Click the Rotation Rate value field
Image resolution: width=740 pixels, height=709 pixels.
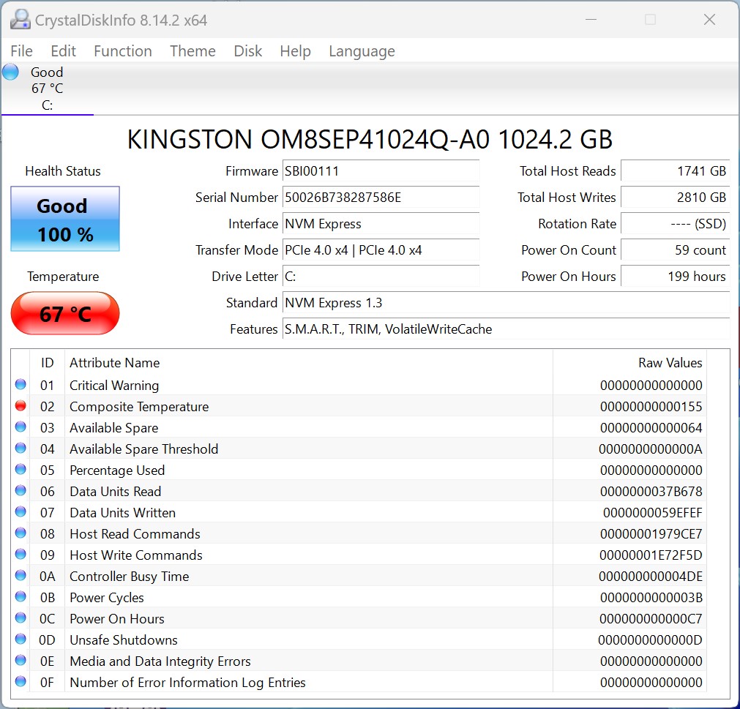(x=675, y=224)
